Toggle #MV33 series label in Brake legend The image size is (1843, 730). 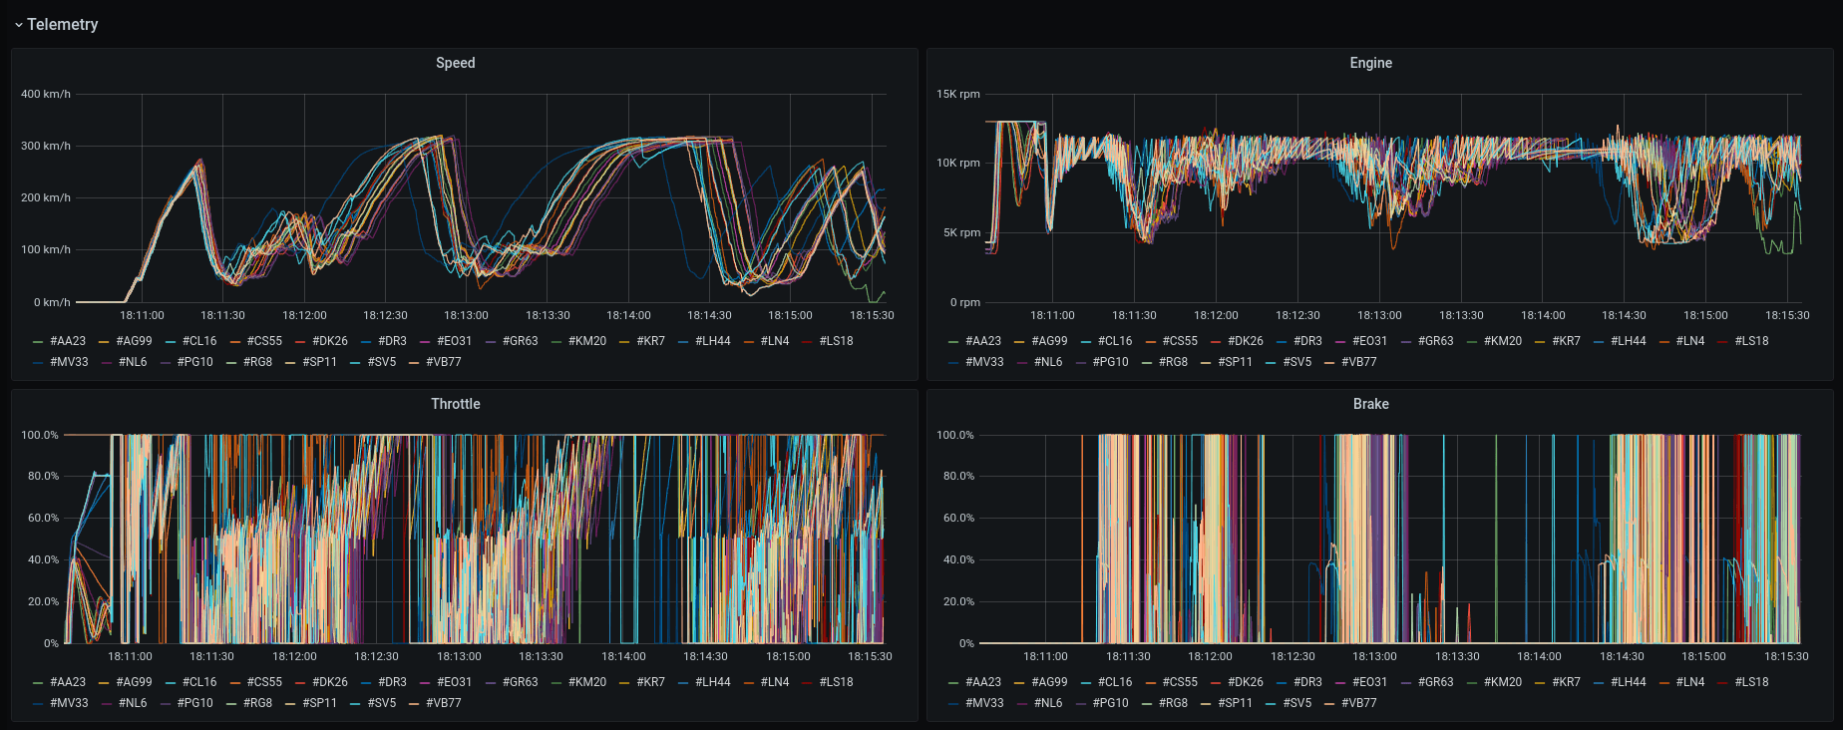click(984, 703)
